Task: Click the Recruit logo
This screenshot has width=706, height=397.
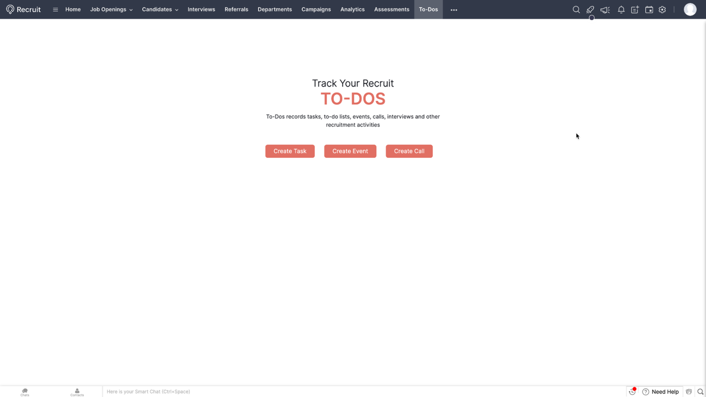Action: coord(23,9)
